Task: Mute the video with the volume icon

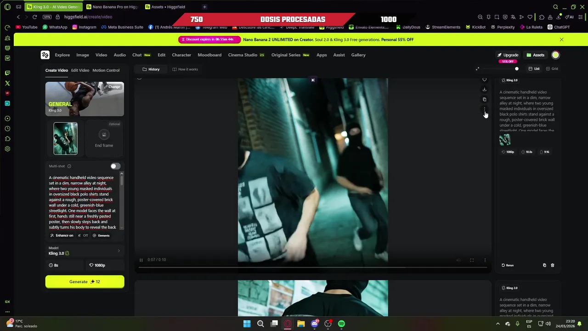Action: pyautogui.click(x=458, y=260)
